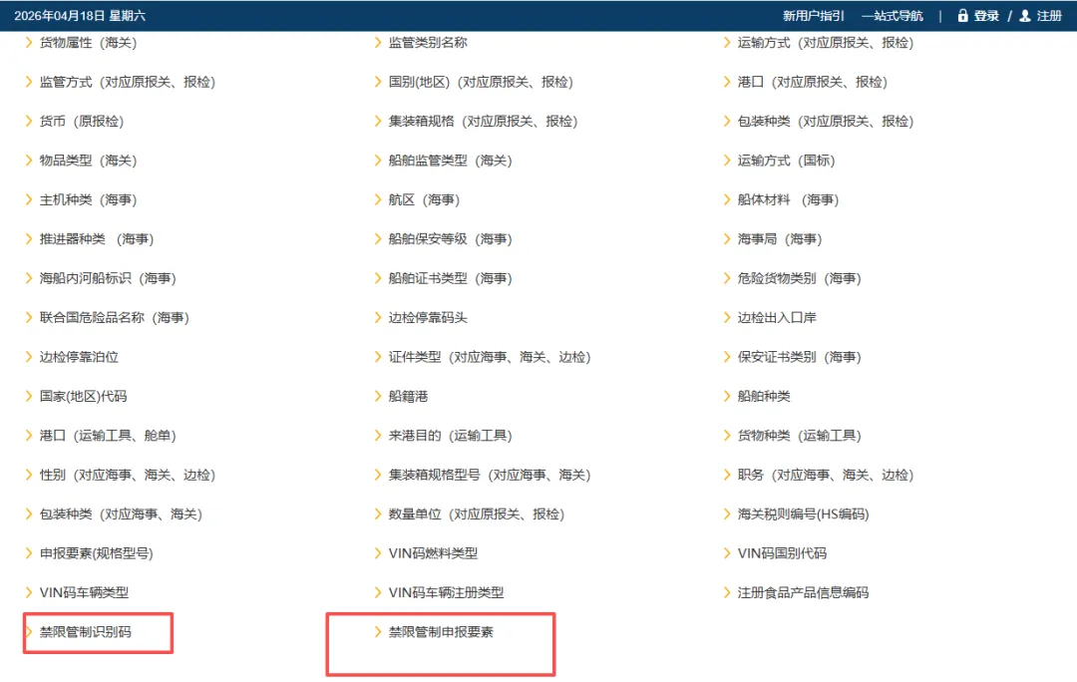This screenshot has height=682, width=1077.
Task: Select the 一站式导航 menu item
Action: (x=894, y=15)
